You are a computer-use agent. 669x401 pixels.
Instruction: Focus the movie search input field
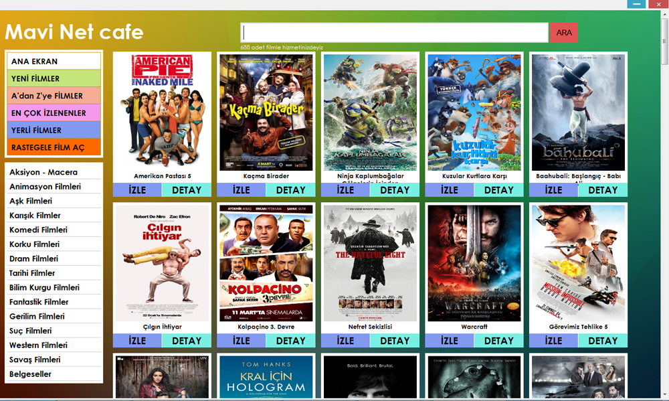[394, 32]
